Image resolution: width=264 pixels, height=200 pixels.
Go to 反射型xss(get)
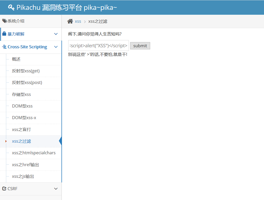(26, 71)
